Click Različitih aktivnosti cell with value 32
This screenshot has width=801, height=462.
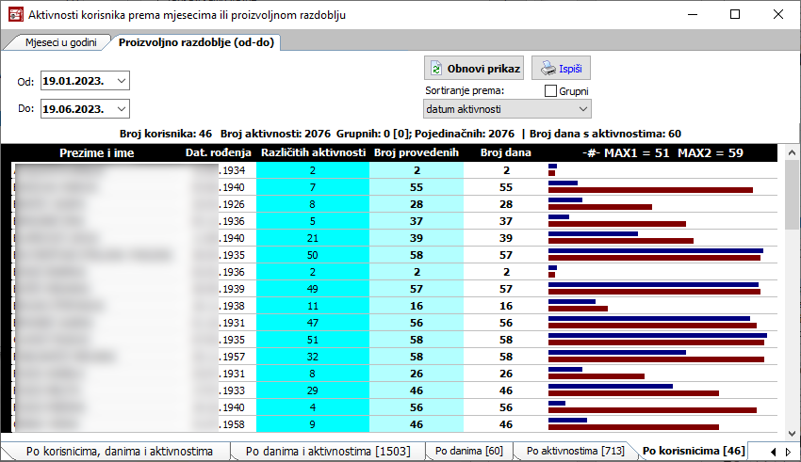313,357
